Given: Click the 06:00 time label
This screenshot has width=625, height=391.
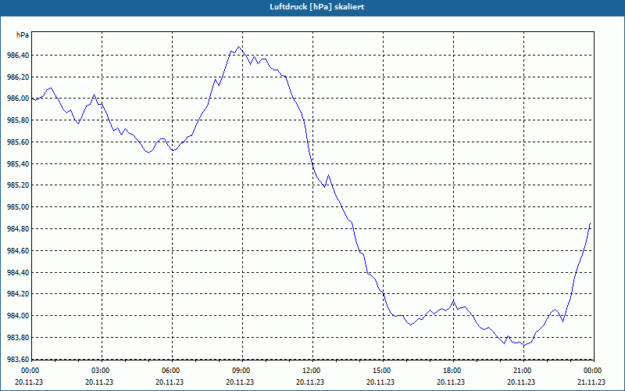Looking at the screenshot, I should click(172, 371).
